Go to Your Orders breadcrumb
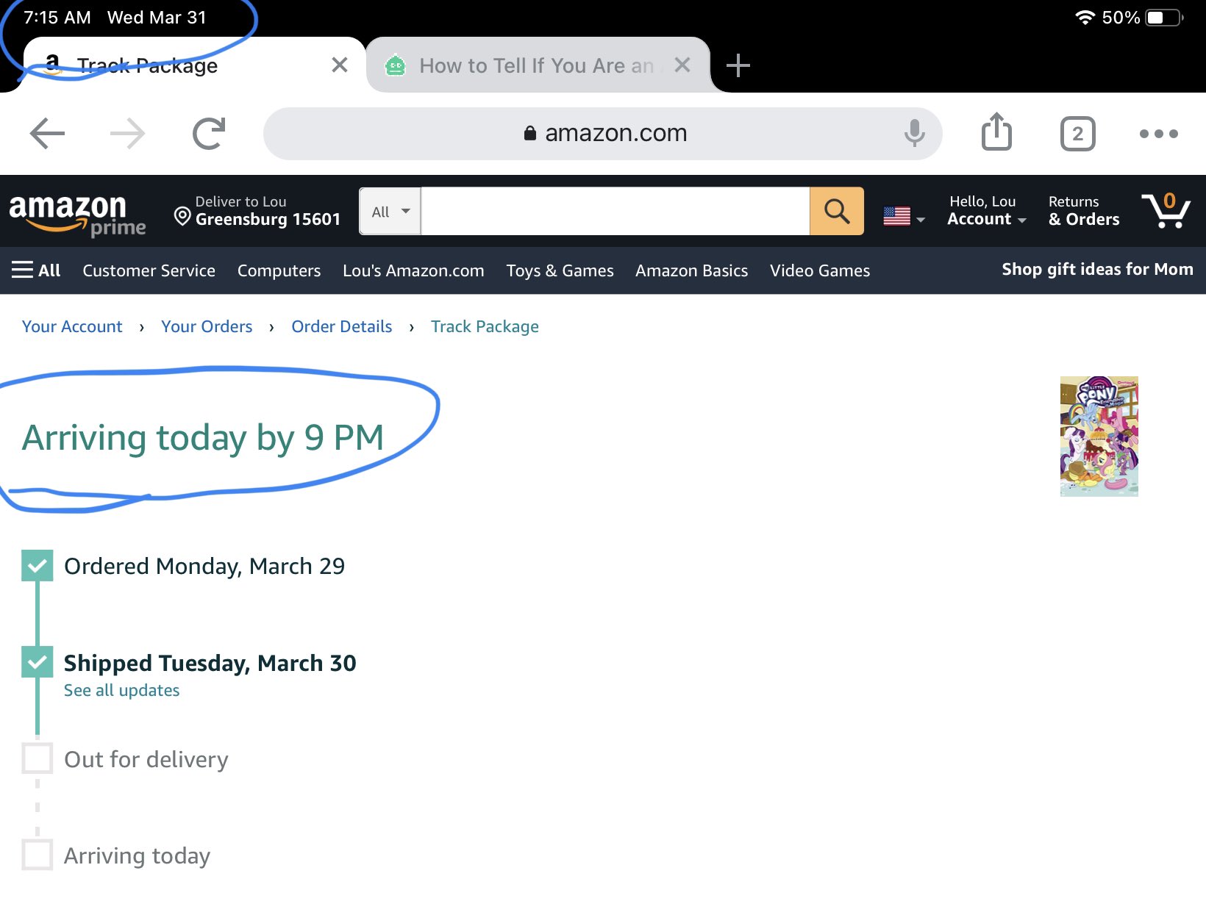Screen dimensions: 1206x912 click(207, 326)
